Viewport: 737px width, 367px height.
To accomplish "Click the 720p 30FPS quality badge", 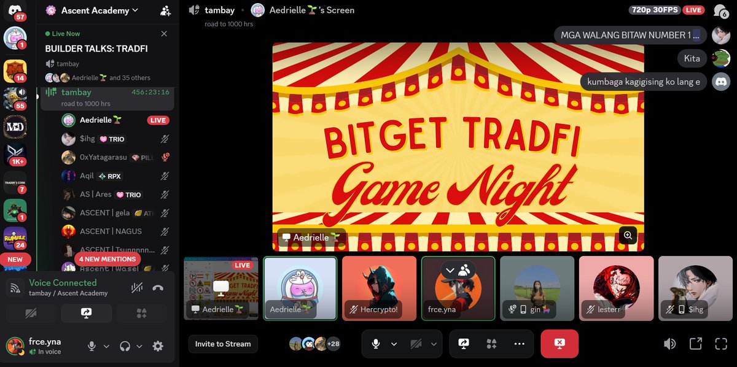I will point(655,10).
